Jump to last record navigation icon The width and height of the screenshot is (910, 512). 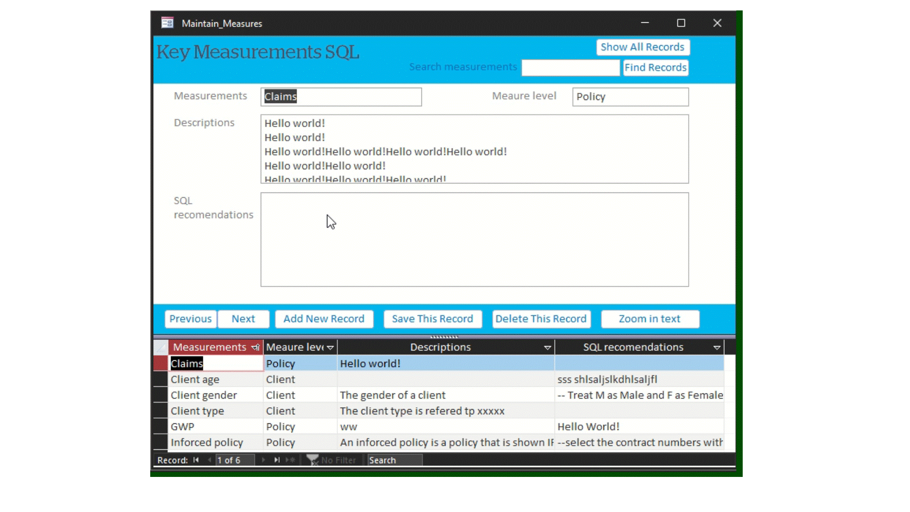(277, 460)
